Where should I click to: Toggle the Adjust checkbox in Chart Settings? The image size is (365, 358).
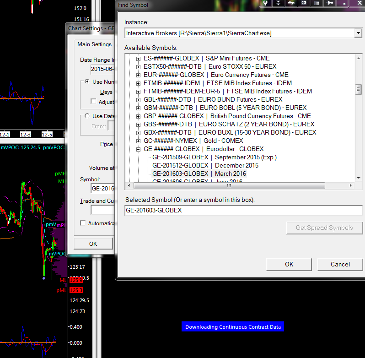click(x=93, y=102)
